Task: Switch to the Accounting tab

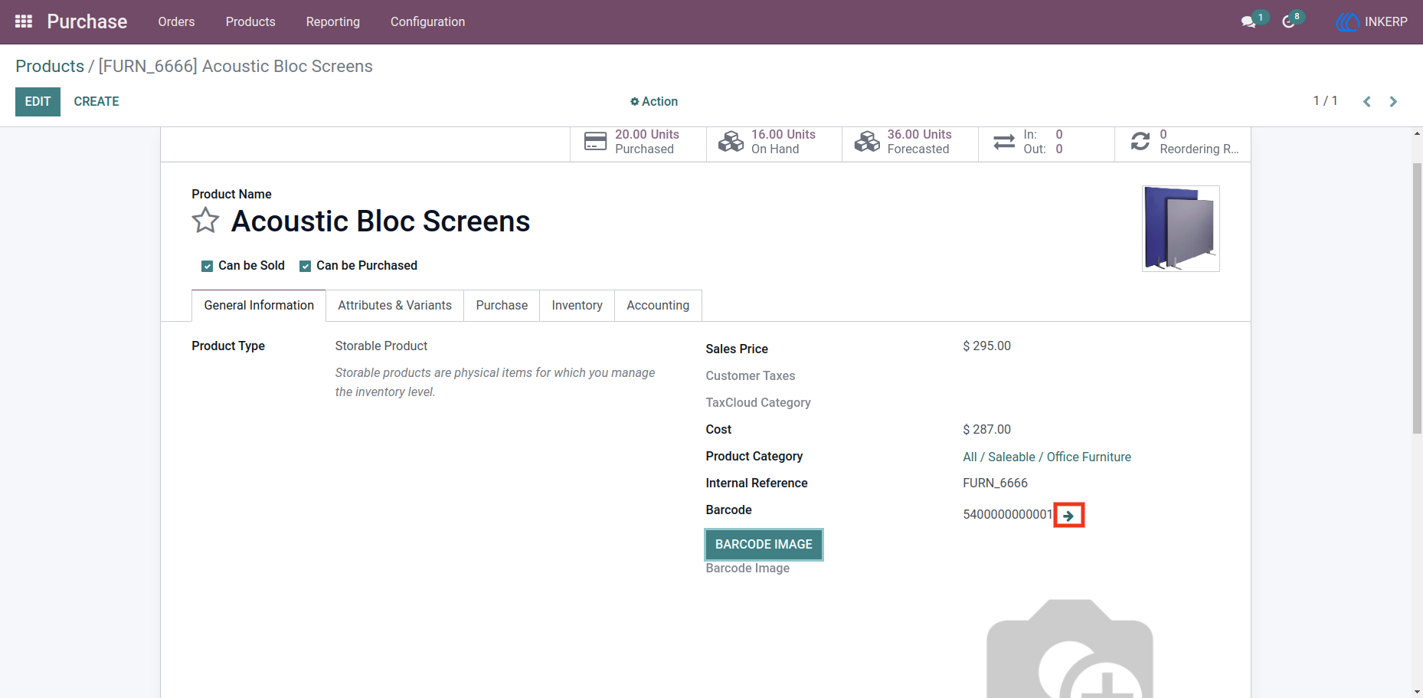Action: click(x=658, y=305)
